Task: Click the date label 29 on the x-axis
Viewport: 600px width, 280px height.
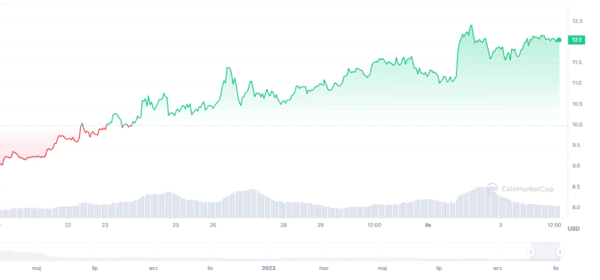Action: click(x=321, y=225)
